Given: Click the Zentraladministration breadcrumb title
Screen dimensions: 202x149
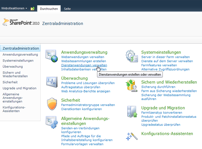Looking at the screenshot, I should pos(63,23).
